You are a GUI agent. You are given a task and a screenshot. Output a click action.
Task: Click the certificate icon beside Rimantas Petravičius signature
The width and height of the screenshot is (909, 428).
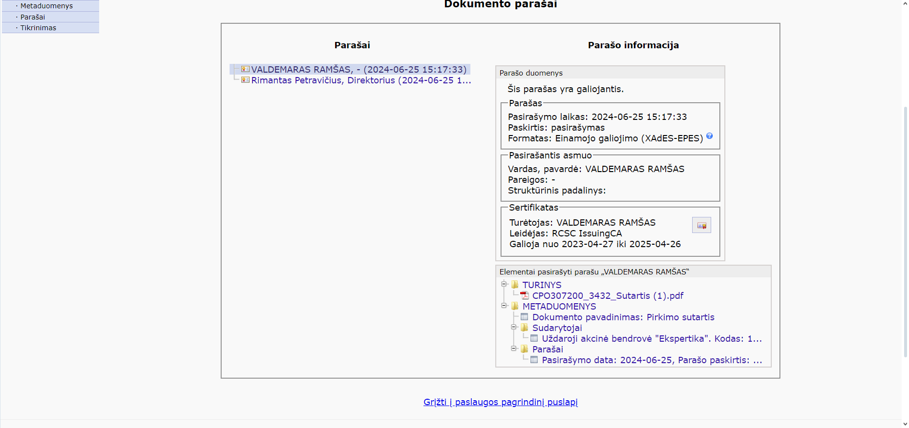(245, 80)
